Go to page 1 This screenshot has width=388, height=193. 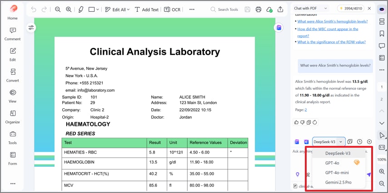382,87
